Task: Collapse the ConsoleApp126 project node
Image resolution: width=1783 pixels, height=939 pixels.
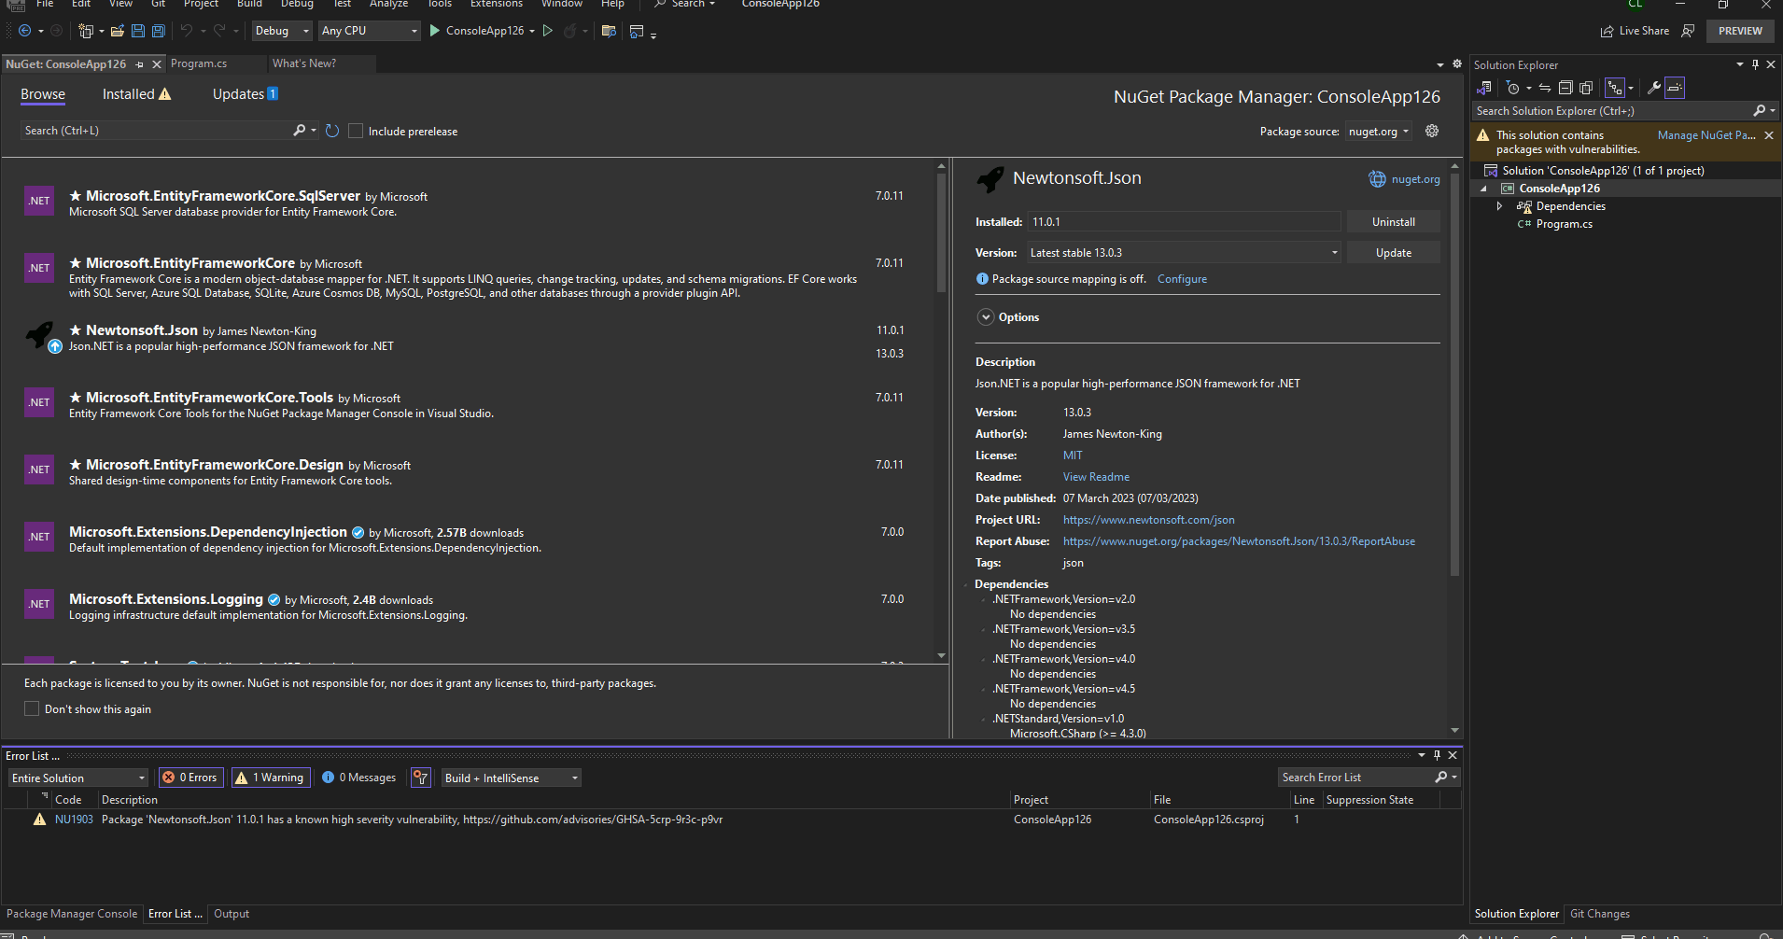Action: tap(1483, 189)
